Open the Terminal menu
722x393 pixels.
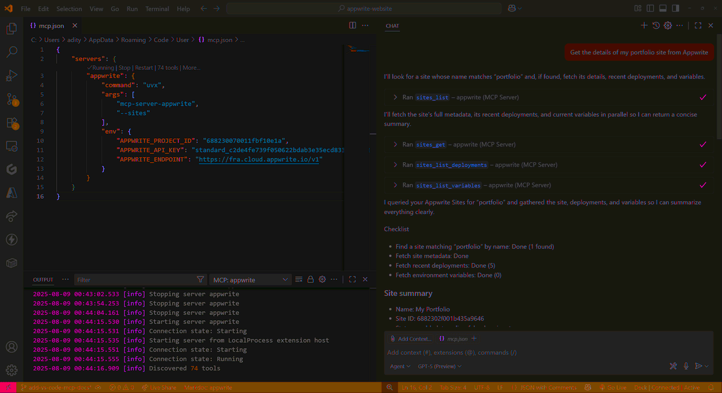(157, 8)
